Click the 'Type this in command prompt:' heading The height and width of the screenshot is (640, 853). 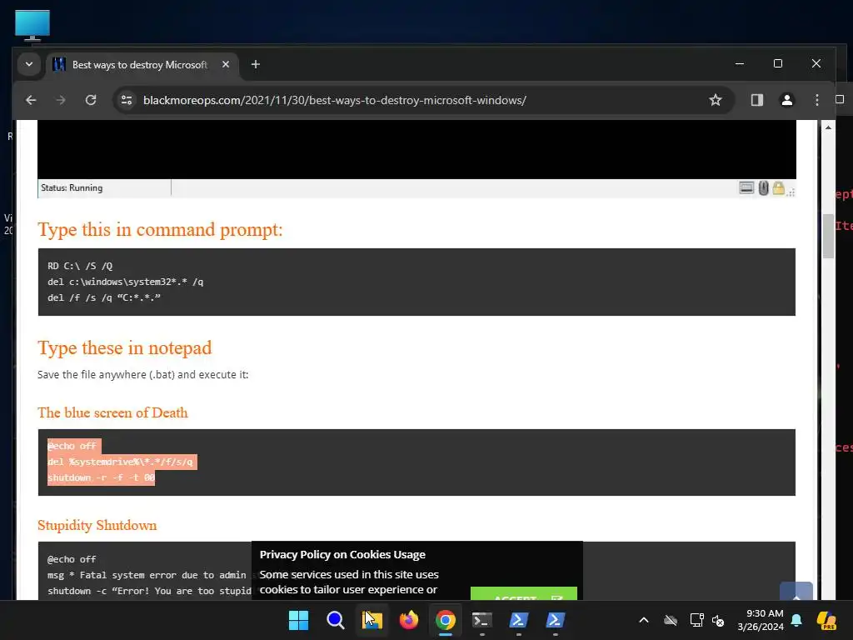(160, 230)
